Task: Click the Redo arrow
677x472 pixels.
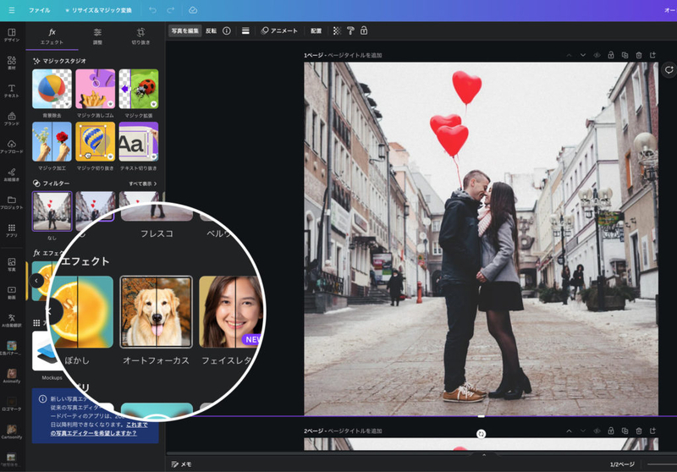Action: point(171,10)
